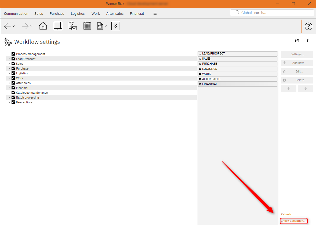Click the dashboard layout icon in the toolbar
The image size is (316, 225).
pos(58,26)
